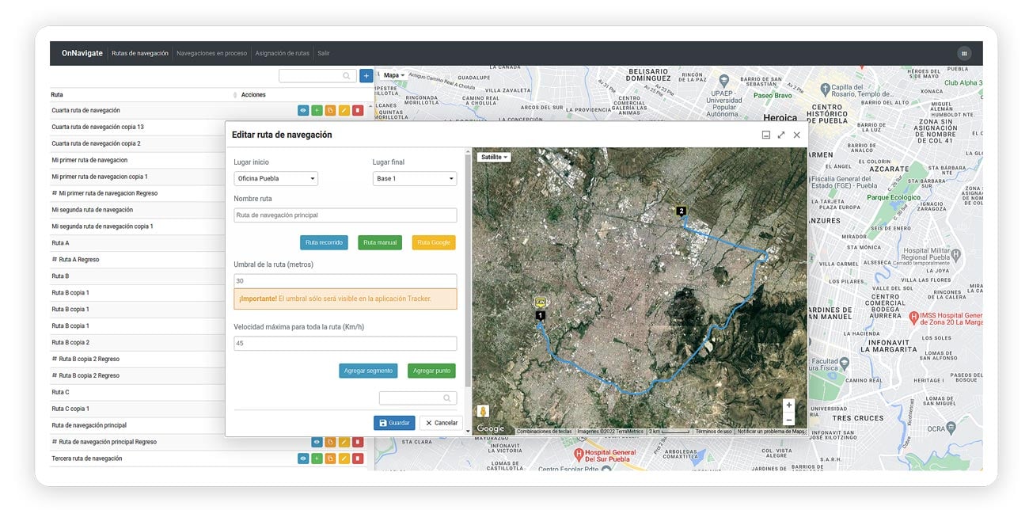The width and height of the screenshot is (1029, 510).
Task: Edit the Cuarta ruta de navegación route
Action: pos(344,110)
